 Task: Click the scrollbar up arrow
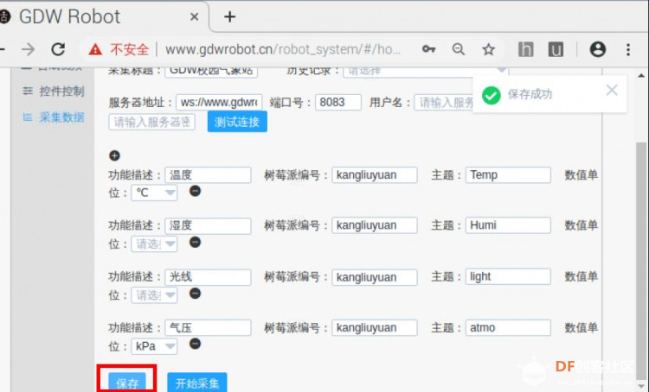point(641,76)
